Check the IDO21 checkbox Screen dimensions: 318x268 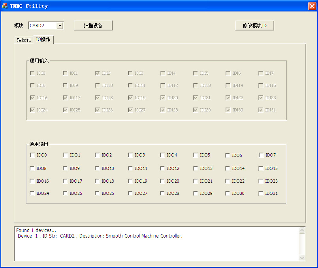pyautogui.click(x=196, y=181)
